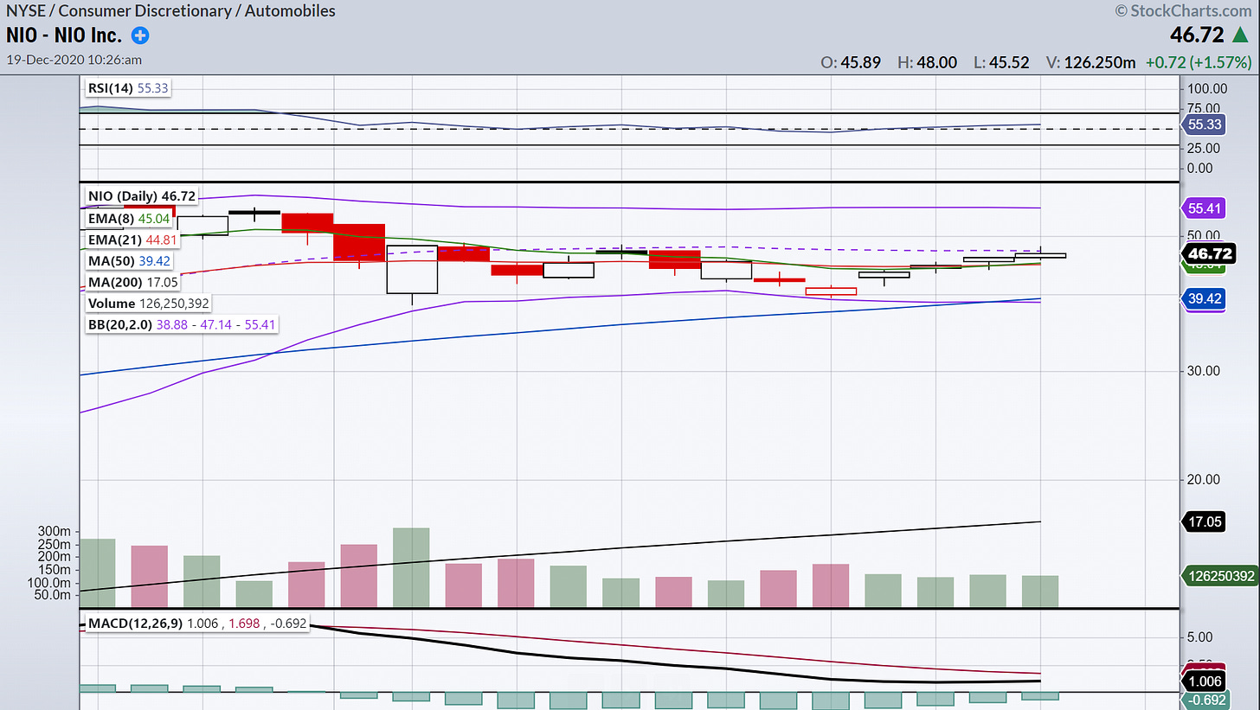Image resolution: width=1260 pixels, height=710 pixels.
Task: Click the O: 45.89 open value
Action: (852, 62)
